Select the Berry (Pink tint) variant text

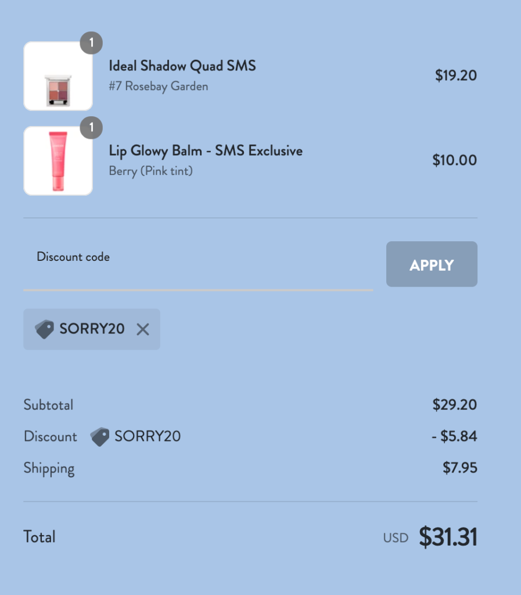pyautogui.click(x=150, y=171)
